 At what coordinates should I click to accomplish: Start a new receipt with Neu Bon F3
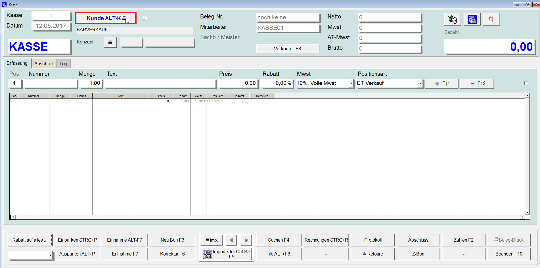click(172, 240)
